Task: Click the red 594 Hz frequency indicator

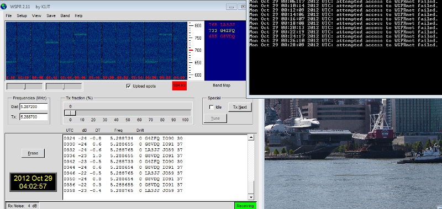Action: tap(179, 85)
